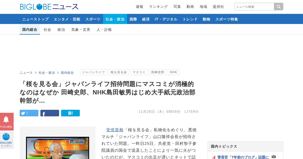Select 国際 category
This screenshot has width=303, height=159.
133,19
